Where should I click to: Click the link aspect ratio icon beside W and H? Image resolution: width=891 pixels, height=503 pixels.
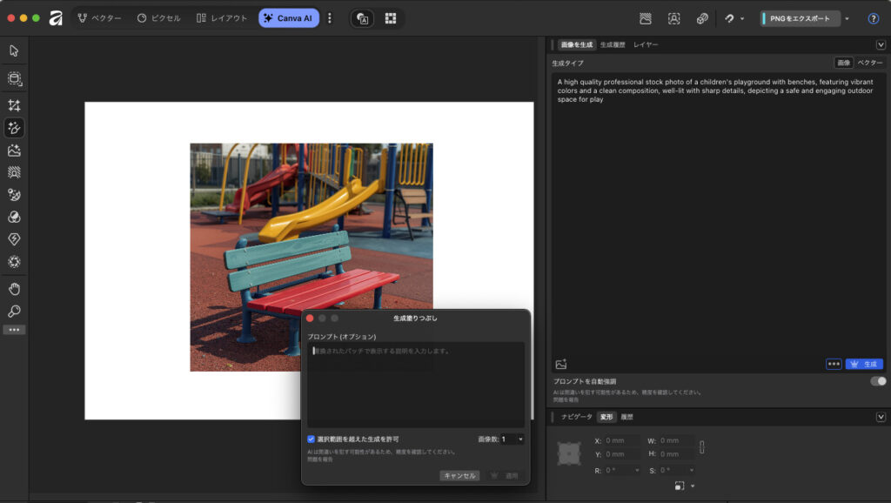[x=702, y=447]
